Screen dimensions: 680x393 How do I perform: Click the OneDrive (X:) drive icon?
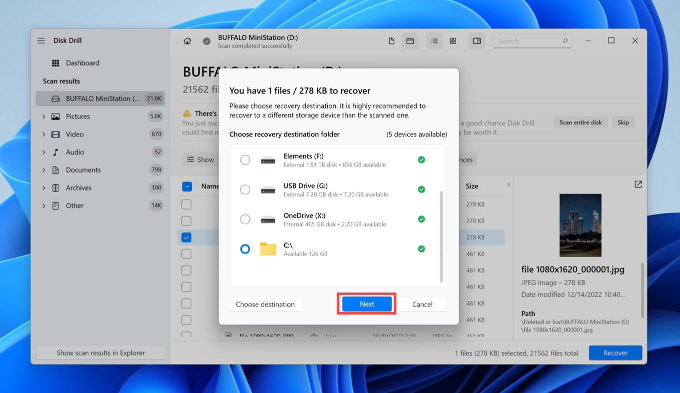pos(268,219)
